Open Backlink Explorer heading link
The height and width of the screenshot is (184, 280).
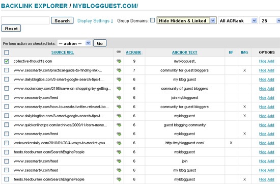tap(34, 6)
